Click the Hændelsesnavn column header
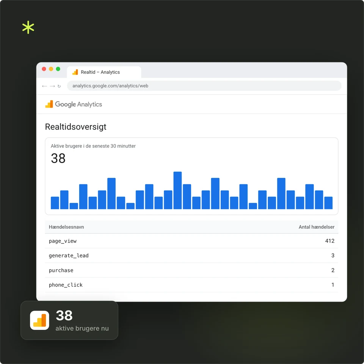Viewport: 364px width, 364px height. pyautogui.click(x=66, y=227)
